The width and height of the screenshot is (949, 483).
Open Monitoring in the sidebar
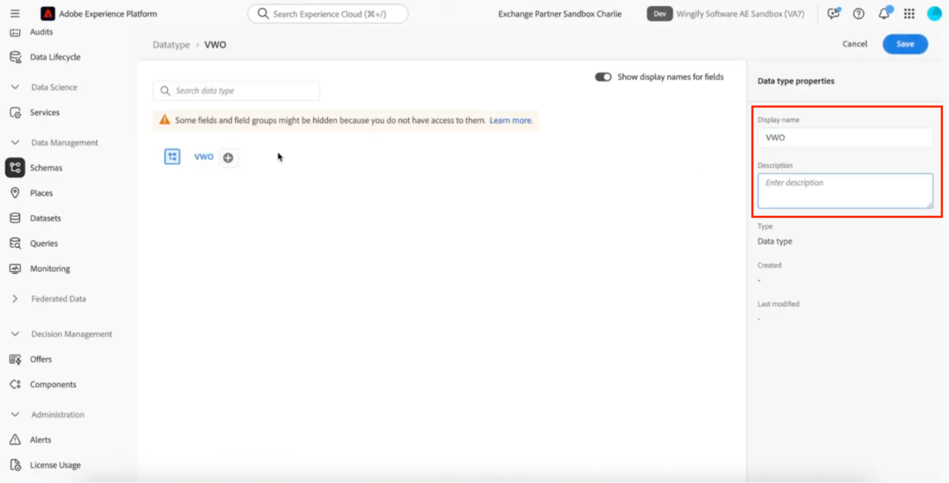point(50,269)
